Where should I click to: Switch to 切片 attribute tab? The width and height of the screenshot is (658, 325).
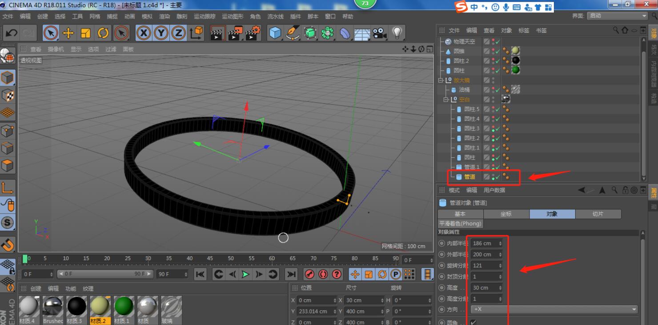[x=598, y=214]
